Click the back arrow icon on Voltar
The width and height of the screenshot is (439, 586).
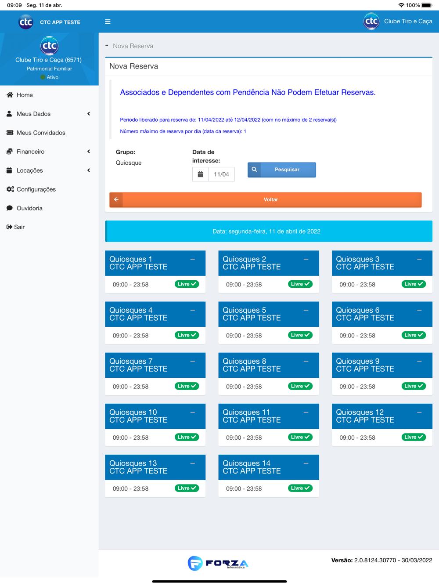click(116, 199)
